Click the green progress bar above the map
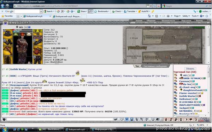 199,28
